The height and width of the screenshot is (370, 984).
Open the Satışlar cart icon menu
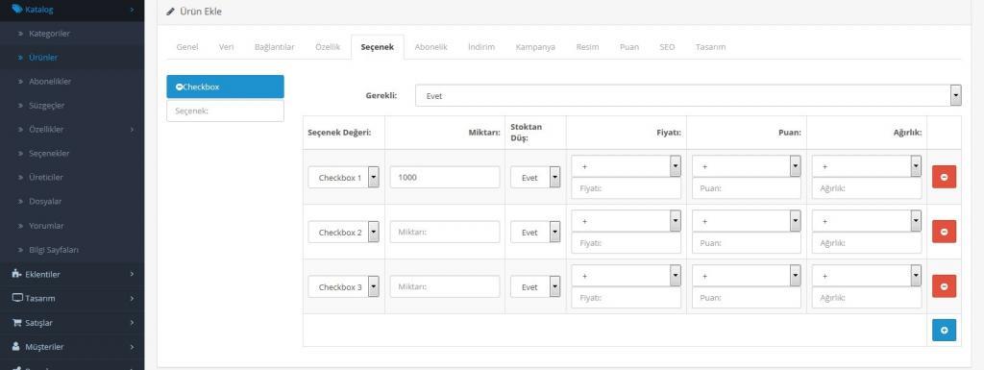coord(17,322)
